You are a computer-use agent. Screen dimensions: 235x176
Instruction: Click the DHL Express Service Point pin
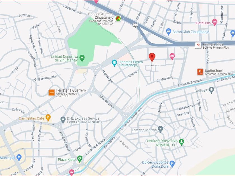coord(63,120)
